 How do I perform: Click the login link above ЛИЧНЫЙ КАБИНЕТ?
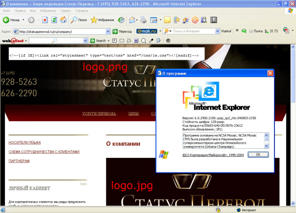[x=83, y=183]
